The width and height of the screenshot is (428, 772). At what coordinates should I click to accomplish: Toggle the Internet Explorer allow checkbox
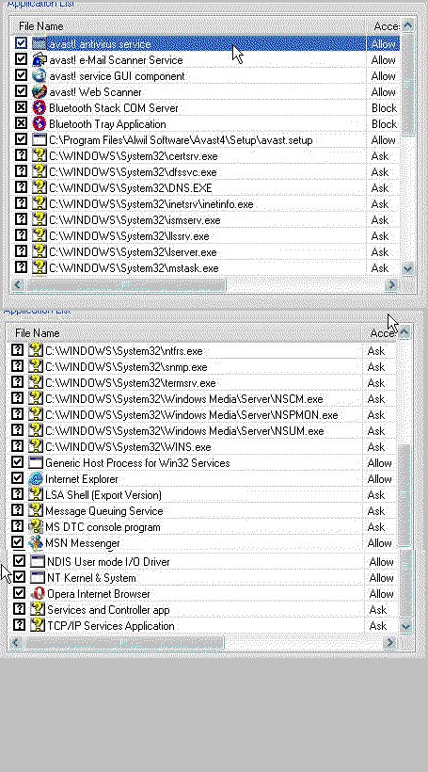17,478
